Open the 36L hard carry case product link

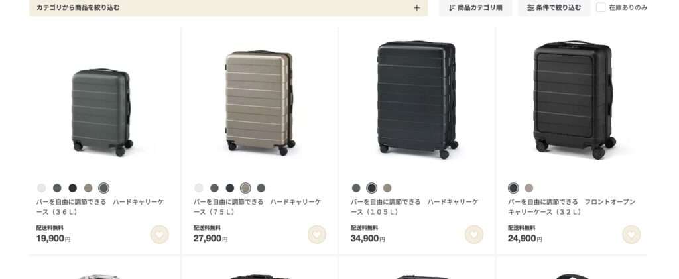point(100,207)
